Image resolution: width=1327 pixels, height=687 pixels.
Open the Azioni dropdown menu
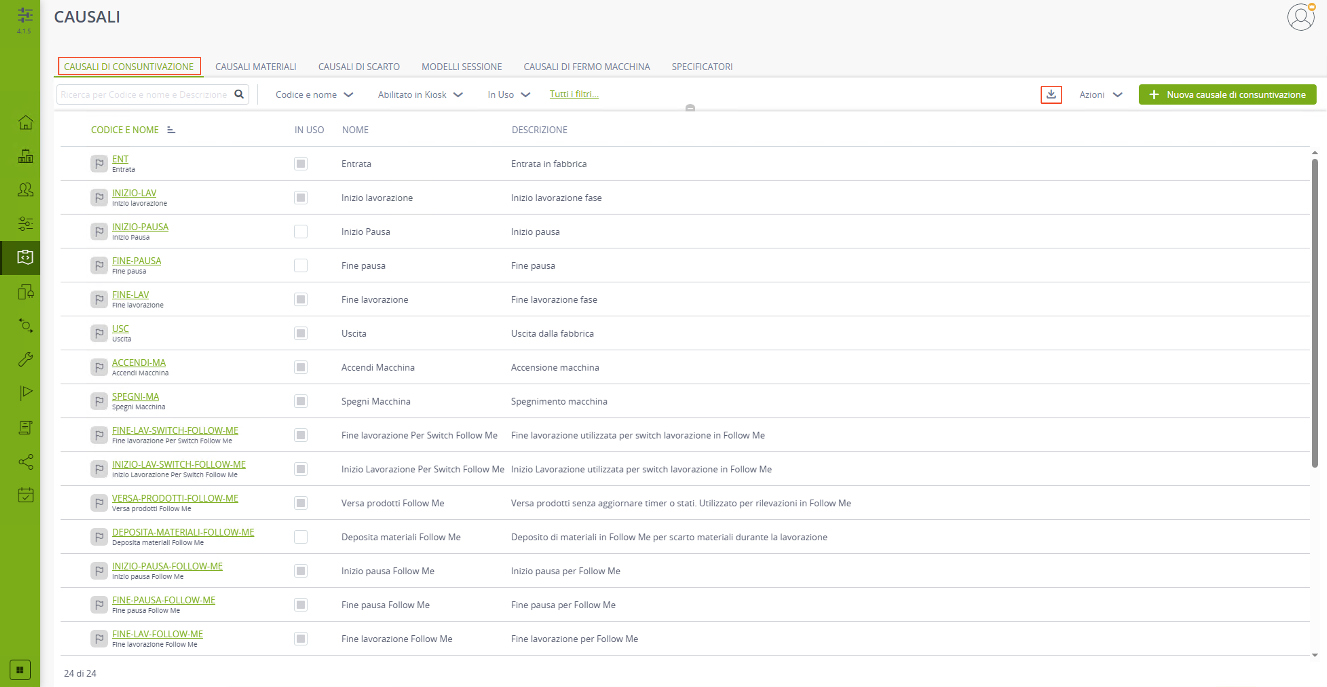[x=1101, y=94]
